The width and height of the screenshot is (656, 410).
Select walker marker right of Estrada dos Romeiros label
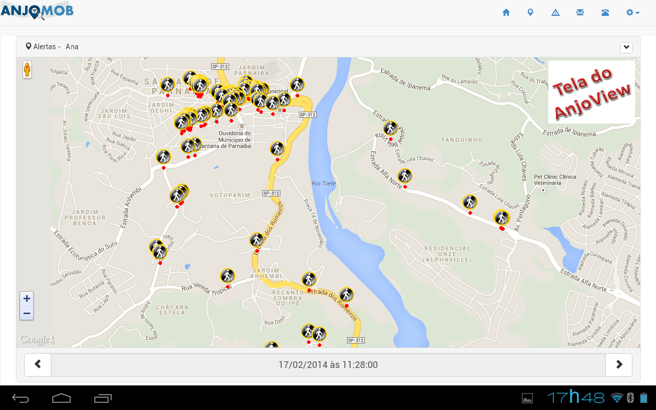346,295
